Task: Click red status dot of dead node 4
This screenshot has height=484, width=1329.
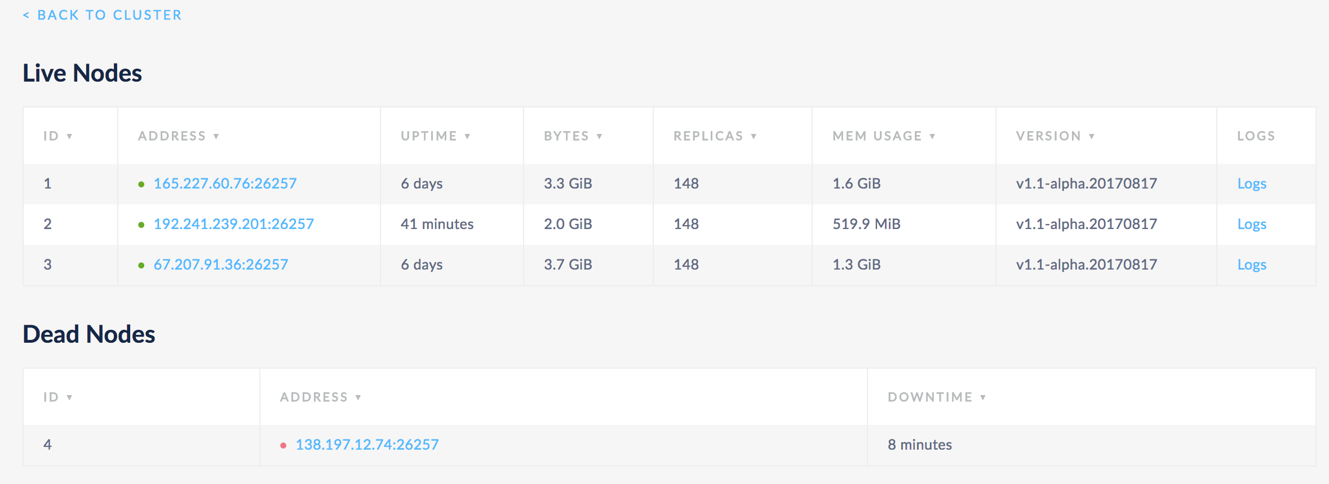Action: pos(283,445)
